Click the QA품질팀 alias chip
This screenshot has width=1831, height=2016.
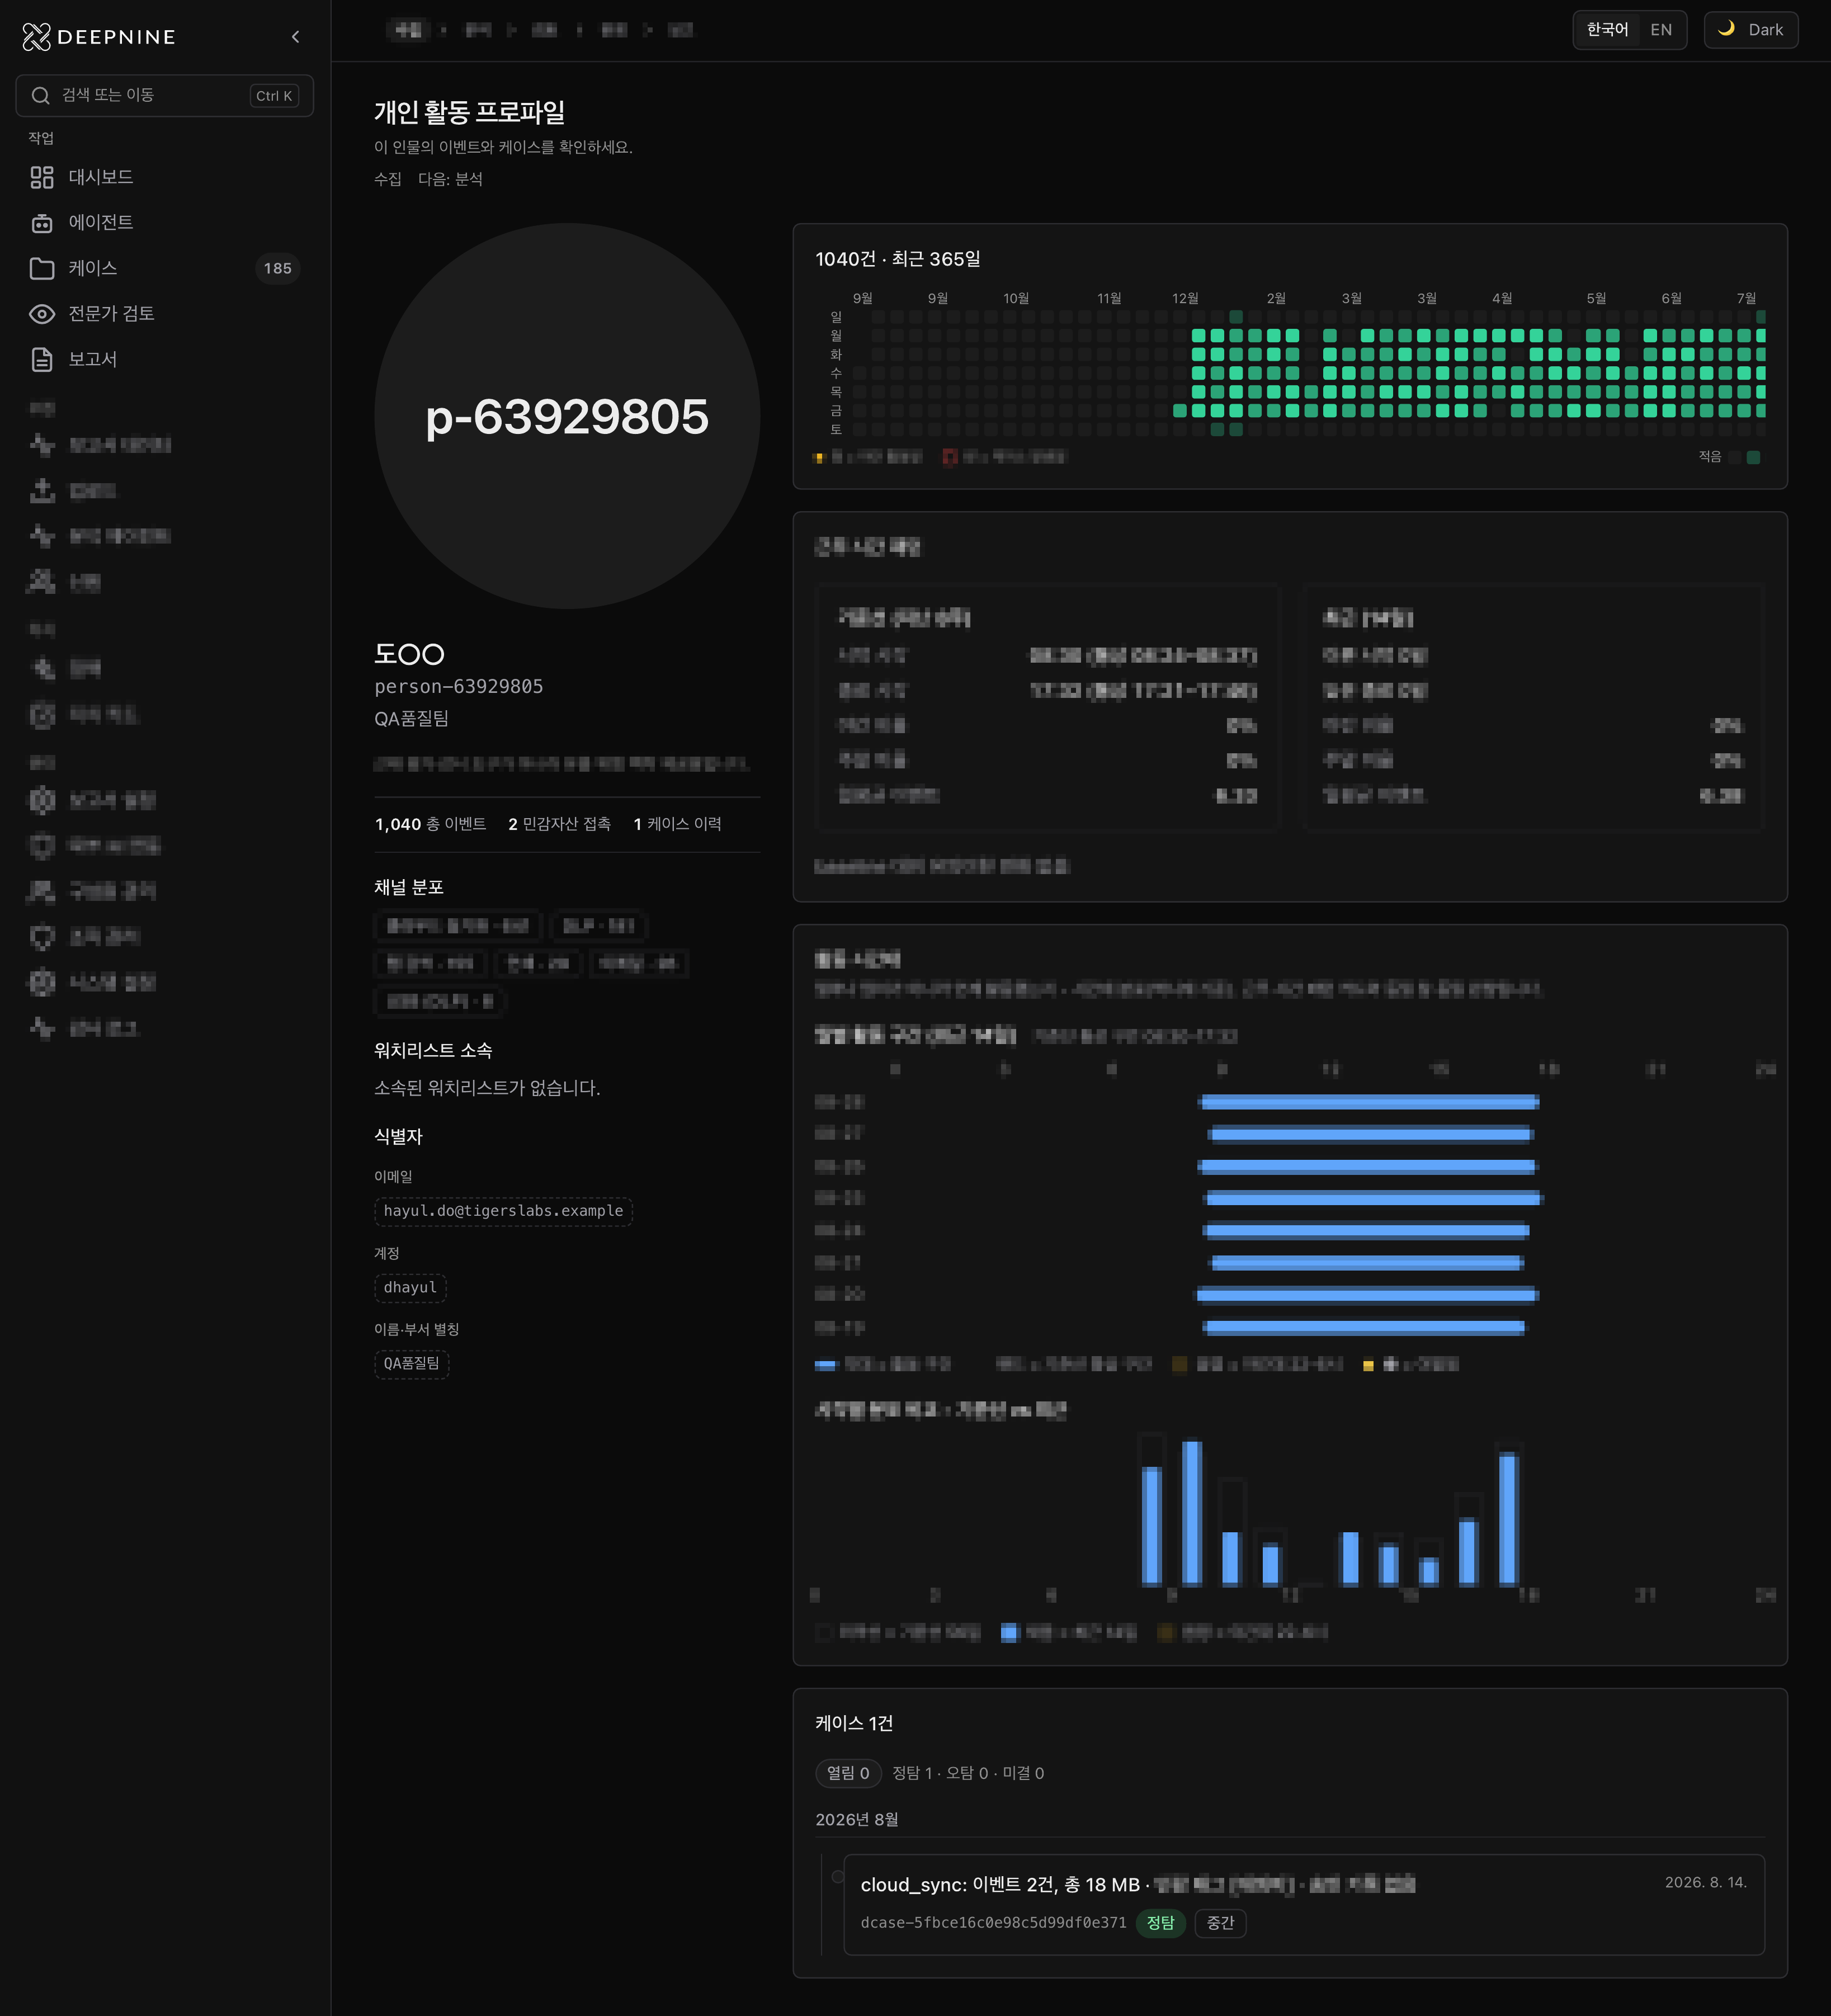coord(412,1364)
